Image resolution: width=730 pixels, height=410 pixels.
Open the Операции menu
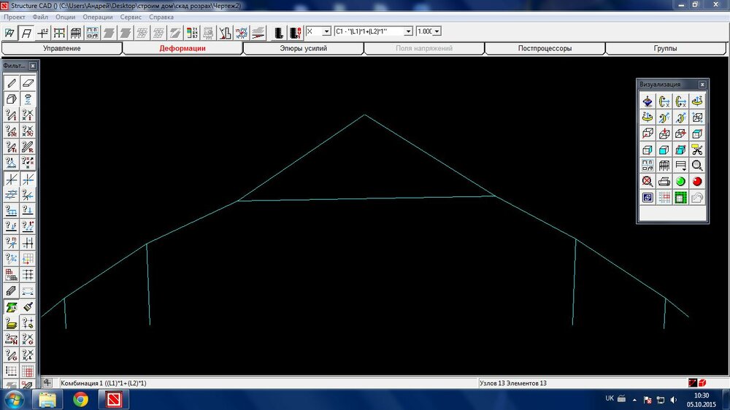(x=98, y=16)
